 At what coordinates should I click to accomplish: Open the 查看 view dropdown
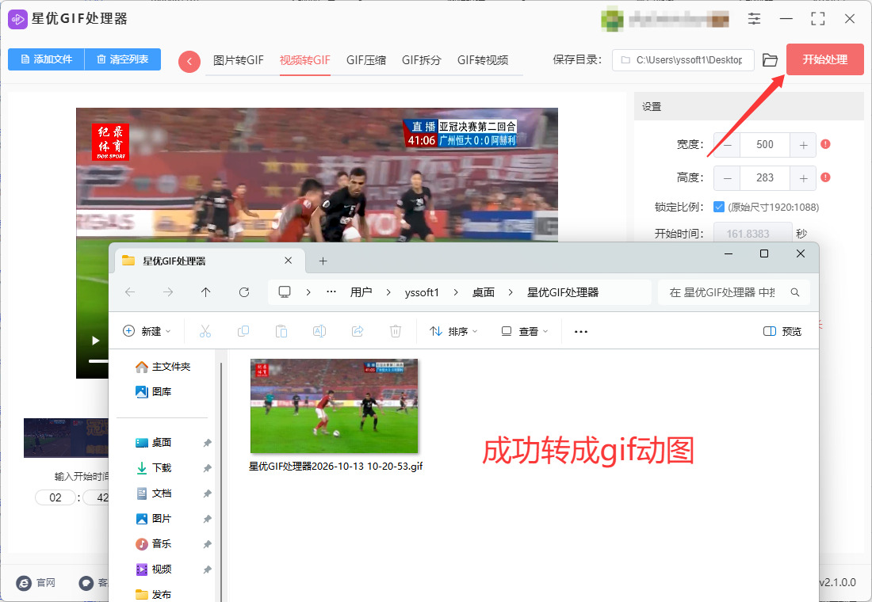[x=525, y=331]
